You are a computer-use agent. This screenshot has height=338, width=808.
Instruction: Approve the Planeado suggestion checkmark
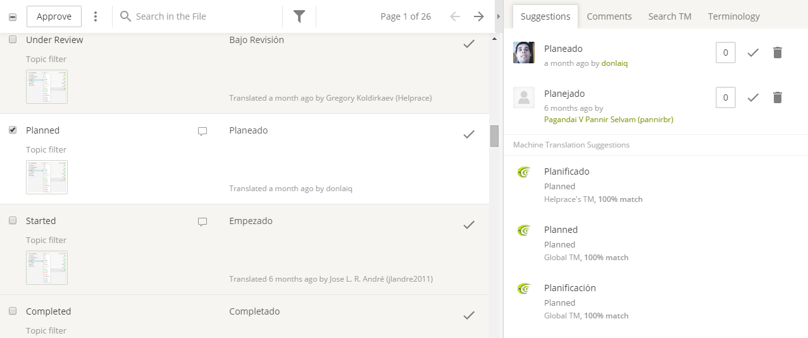(x=753, y=53)
